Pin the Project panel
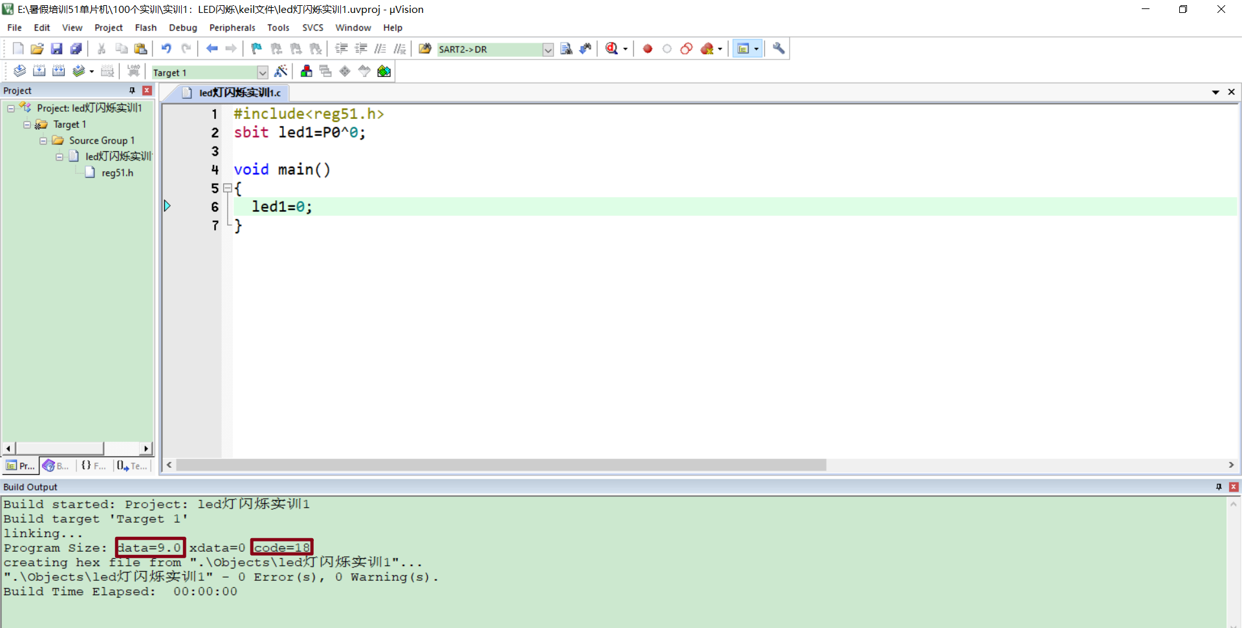The height and width of the screenshot is (628, 1242). 132,90
